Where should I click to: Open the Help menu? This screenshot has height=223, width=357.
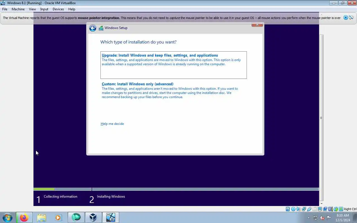pos(72,9)
